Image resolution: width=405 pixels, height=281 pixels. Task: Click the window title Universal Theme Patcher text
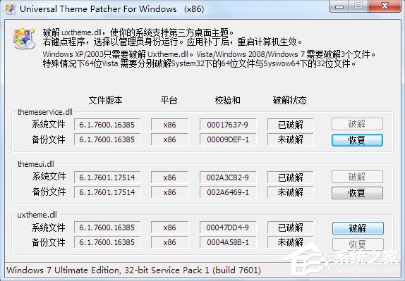pyautogui.click(x=112, y=9)
